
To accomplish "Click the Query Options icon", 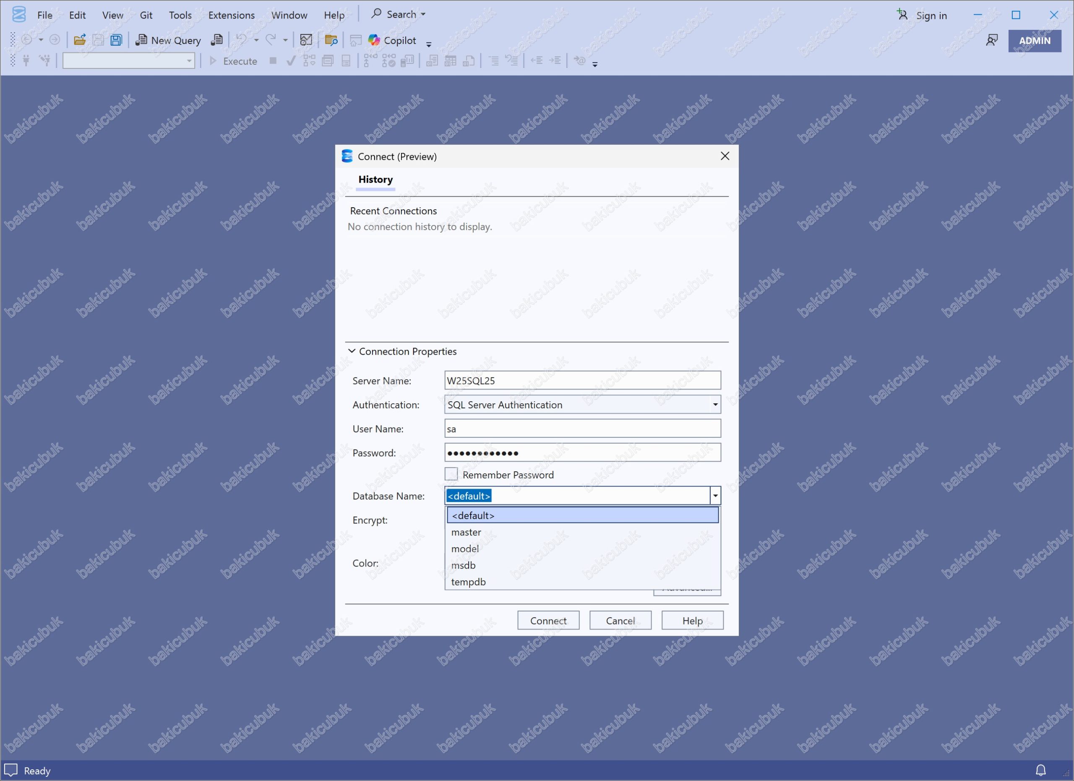I will [328, 60].
